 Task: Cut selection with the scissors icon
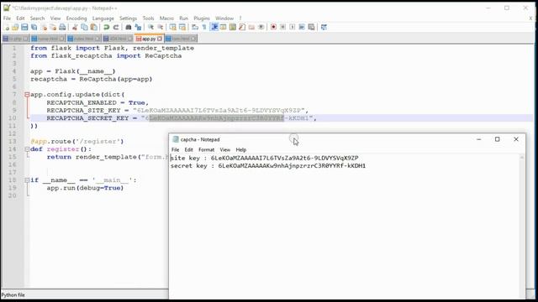tap(75, 27)
